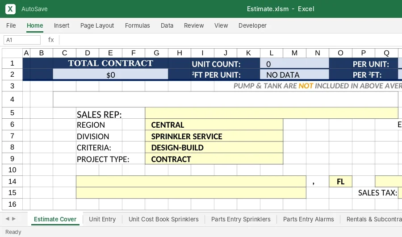Screen dimensions: 402x237
Task: Switch to the Review tab
Action: coord(194,25)
